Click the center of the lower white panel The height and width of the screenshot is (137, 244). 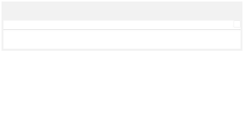[x=122, y=39]
